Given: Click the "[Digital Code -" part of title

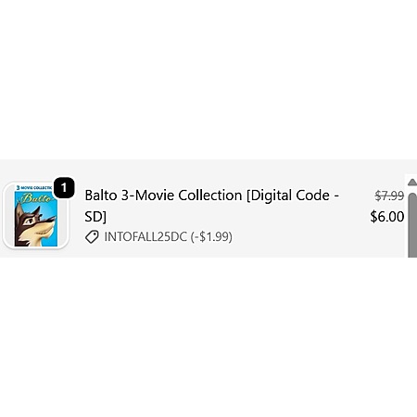Looking at the screenshot, I should click(293, 196).
